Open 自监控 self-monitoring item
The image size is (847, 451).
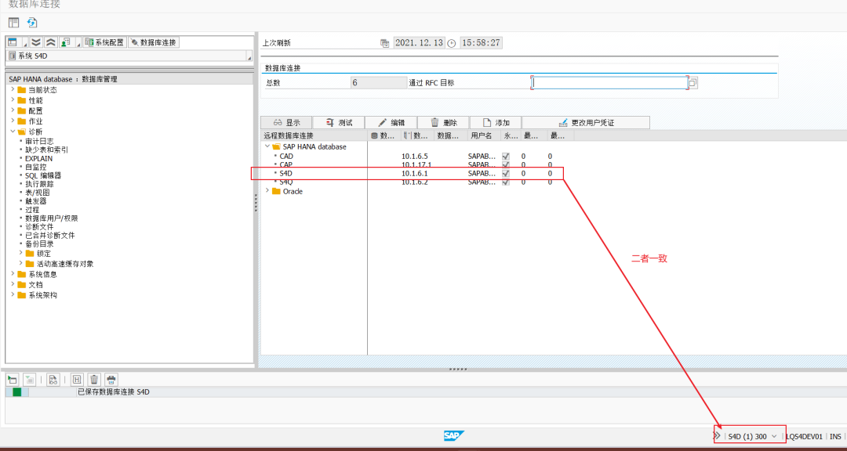35,167
